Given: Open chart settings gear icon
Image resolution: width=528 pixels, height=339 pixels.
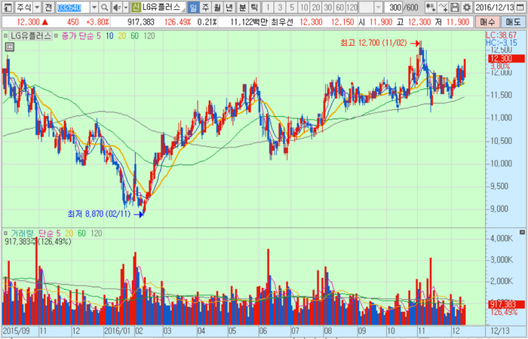Looking at the screenshot, I should 466,7.
